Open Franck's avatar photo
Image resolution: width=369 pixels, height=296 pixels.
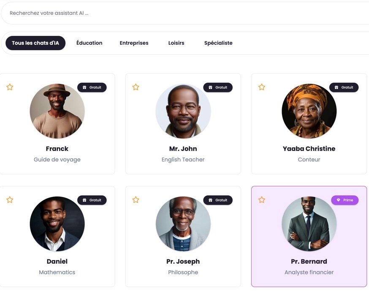coord(57,111)
